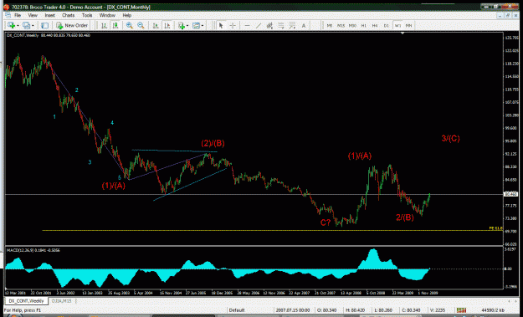Expand the Templates dropdown arrow
The height and width of the screenshot is (317, 523).
pyautogui.click(x=203, y=26)
